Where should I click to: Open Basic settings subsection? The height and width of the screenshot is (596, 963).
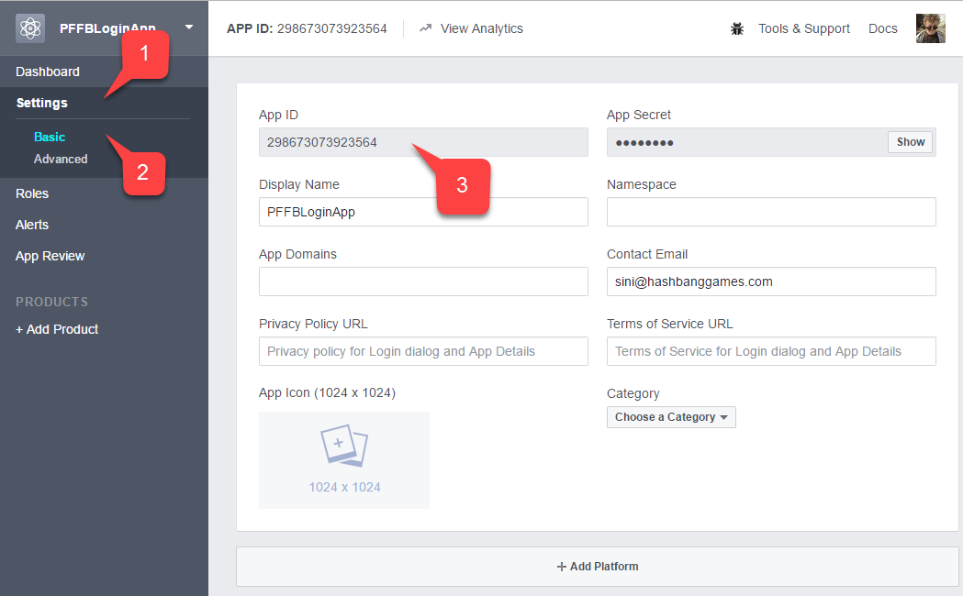[x=50, y=137]
